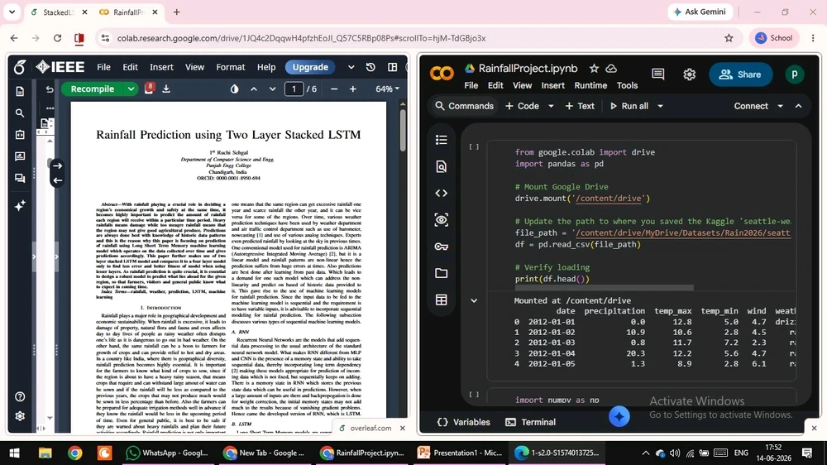Click Run all button in Colab
Viewport: 827px width, 465px height.
pos(629,106)
